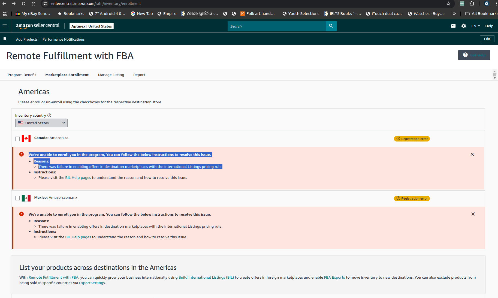Click the Inventory country info icon
The height and width of the screenshot is (298, 498).
(49, 115)
